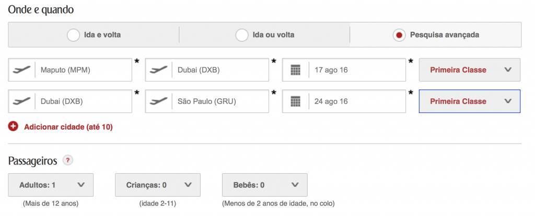This screenshot has height=218, width=535.
Task: Click airplane icon beside Maputo (MPM) field
Action: 21,70
